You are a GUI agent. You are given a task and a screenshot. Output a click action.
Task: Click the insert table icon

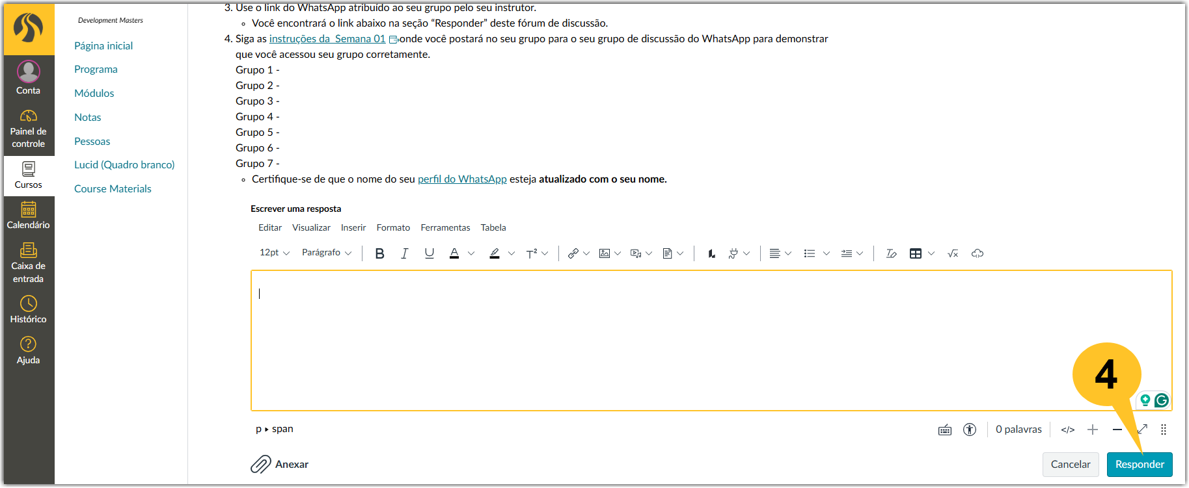(x=916, y=253)
